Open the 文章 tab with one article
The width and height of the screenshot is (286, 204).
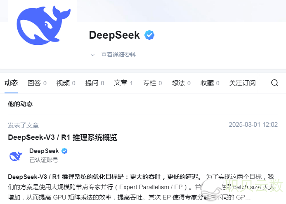123,83
